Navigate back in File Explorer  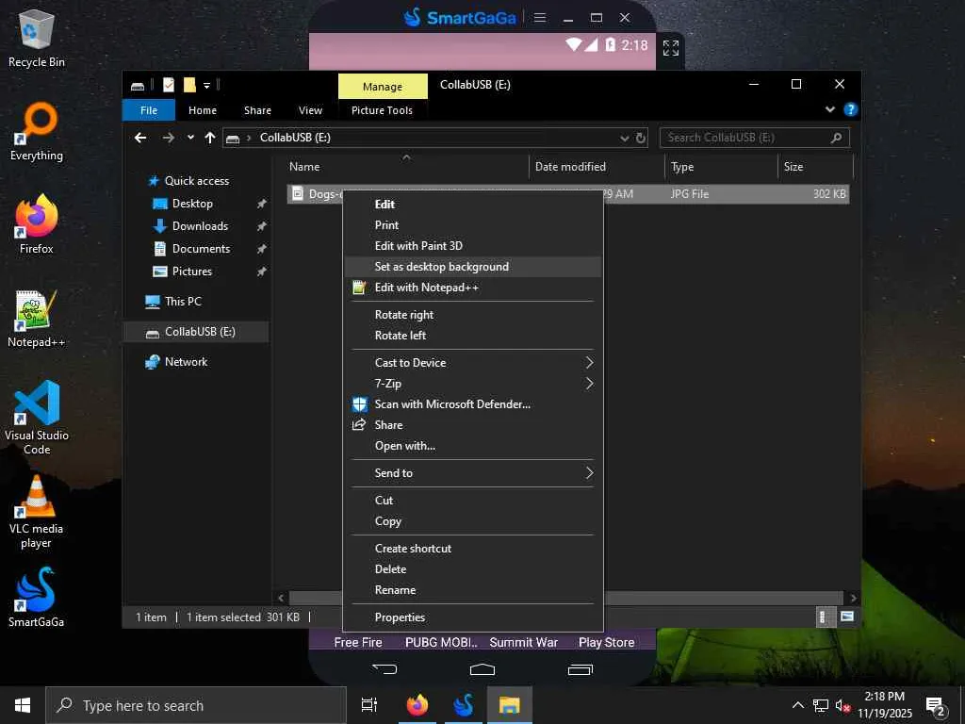click(140, 138)
